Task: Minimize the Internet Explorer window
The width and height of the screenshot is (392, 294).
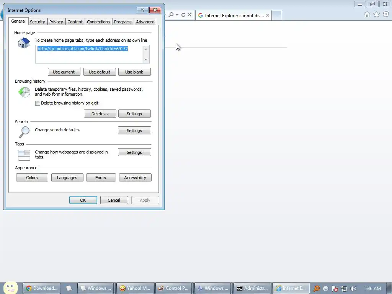Action: coord(360,4)
